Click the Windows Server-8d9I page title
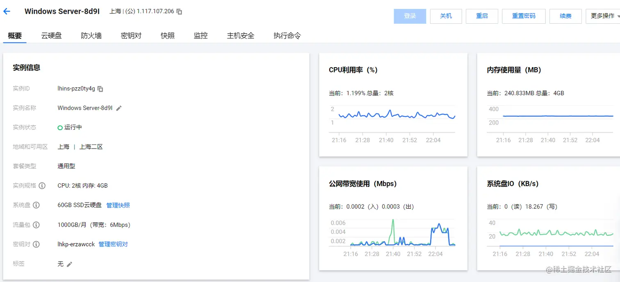The width and height of the screenshot is (620, 282). coord(62,11)
